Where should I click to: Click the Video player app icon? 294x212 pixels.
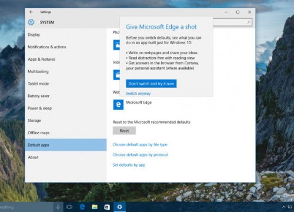tap(116, 75)
